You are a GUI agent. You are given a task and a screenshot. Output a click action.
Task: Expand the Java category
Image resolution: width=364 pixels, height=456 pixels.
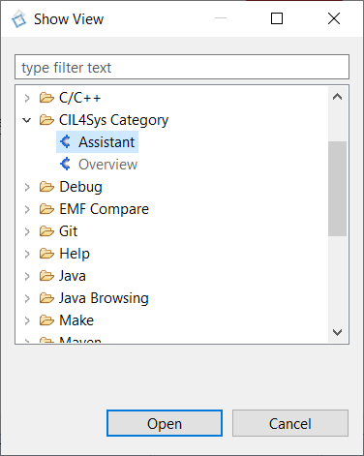click(x=27, y=276)
